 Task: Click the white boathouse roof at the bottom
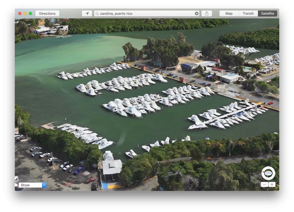coord(112,166)
